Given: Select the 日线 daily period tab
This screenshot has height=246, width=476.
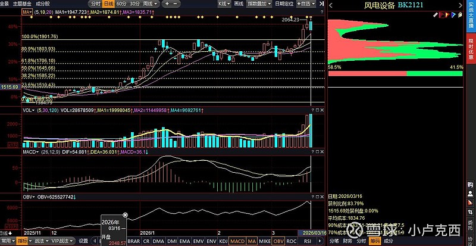Looking at the screenshot, I should coord(108,4).
